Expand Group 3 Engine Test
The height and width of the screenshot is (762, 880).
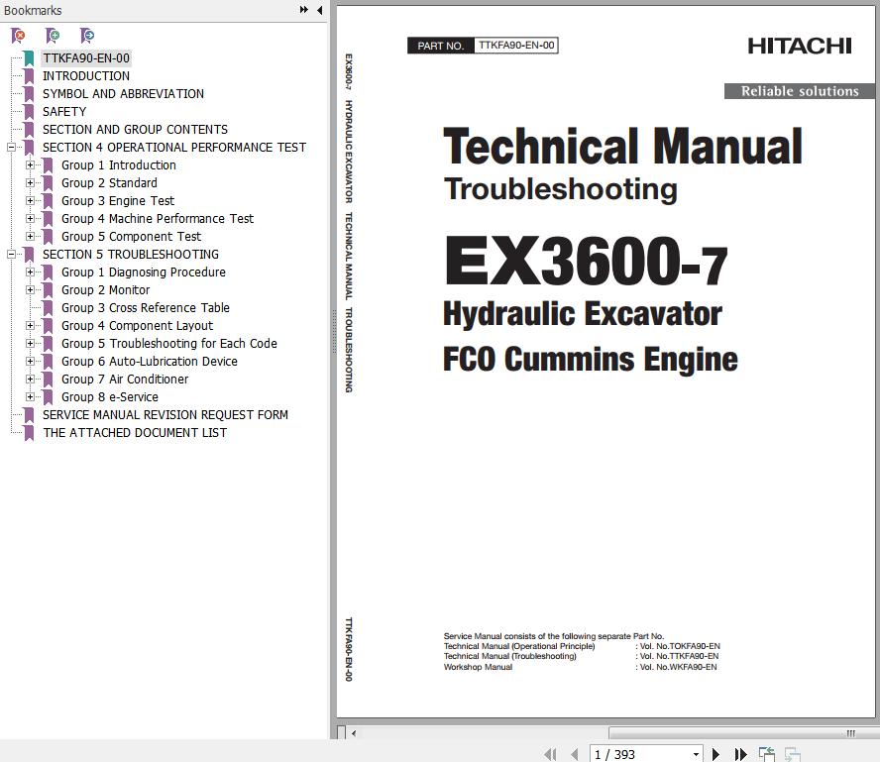(x=31, y=201)
